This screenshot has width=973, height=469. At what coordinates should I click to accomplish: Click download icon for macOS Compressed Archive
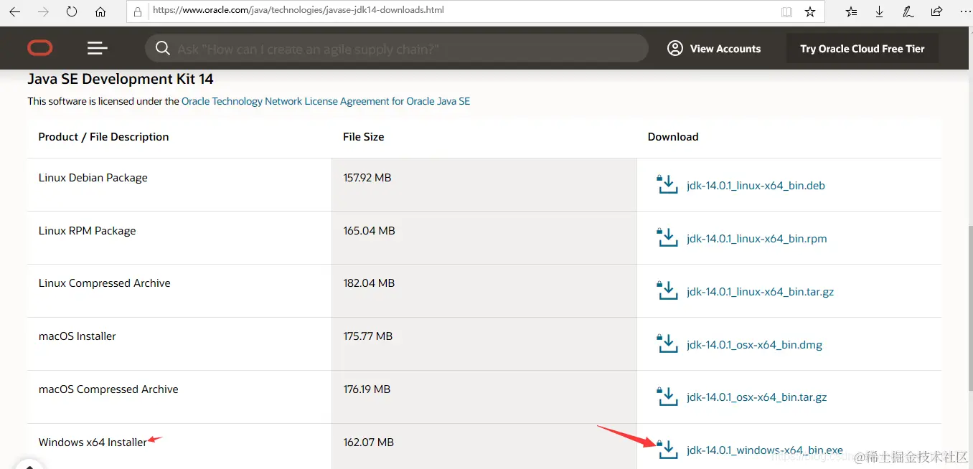[x=667, y=396]
